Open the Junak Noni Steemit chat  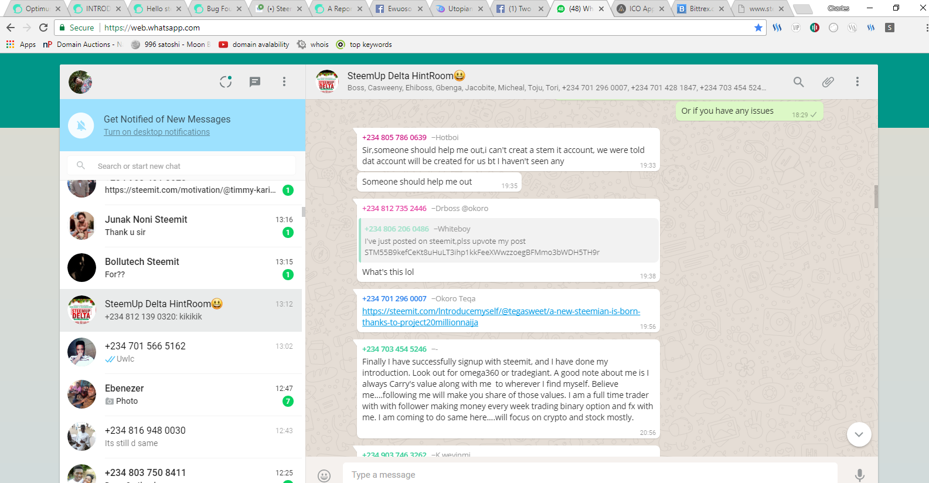point(181,226)
